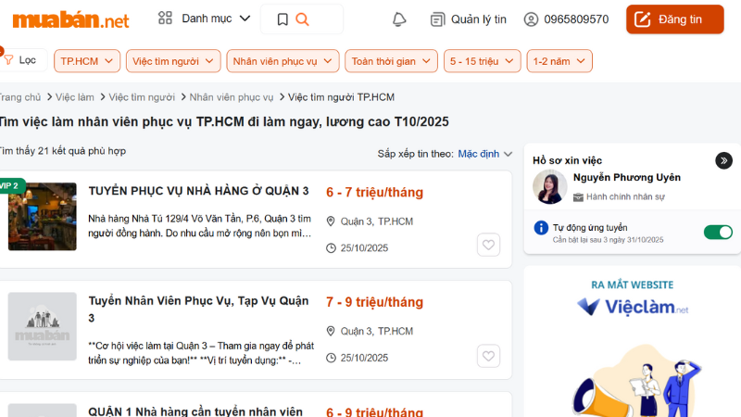The width and height of the screenshot is (741, 417).
Task: Go to Việc tìm người breadcrumb
Action: tap(142, 97)
